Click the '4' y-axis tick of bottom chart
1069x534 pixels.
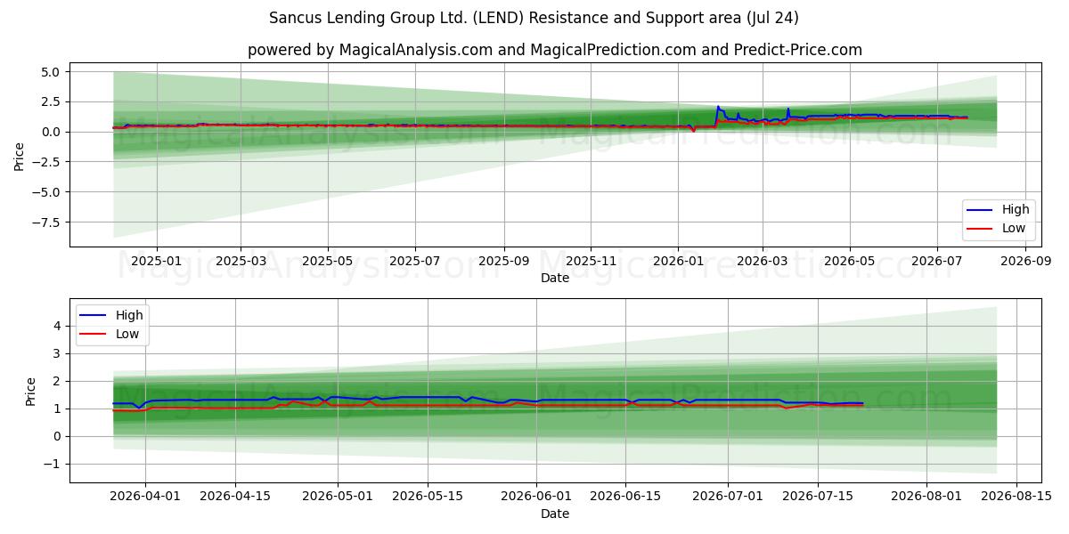pyautogui.click(x=56, y=326)
